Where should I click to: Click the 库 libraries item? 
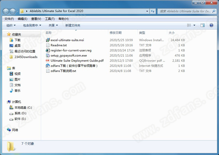(11, 68)
